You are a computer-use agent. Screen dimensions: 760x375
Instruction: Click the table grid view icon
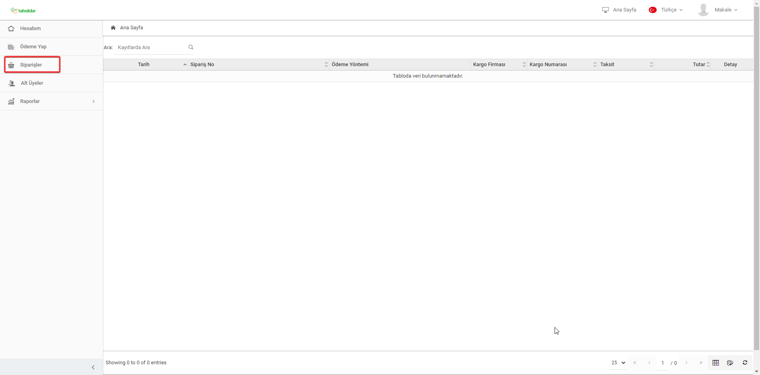(716, 363)
